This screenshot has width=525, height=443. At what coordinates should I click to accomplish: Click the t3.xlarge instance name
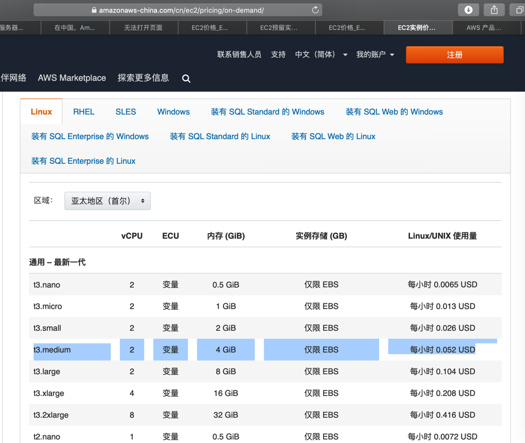tap(49, 393)
